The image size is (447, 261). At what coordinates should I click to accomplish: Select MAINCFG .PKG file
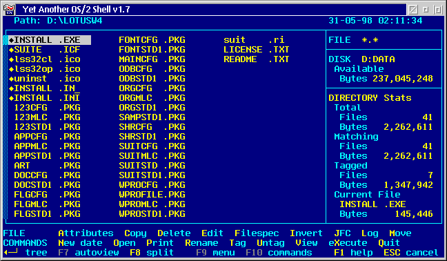click(152, 59)
